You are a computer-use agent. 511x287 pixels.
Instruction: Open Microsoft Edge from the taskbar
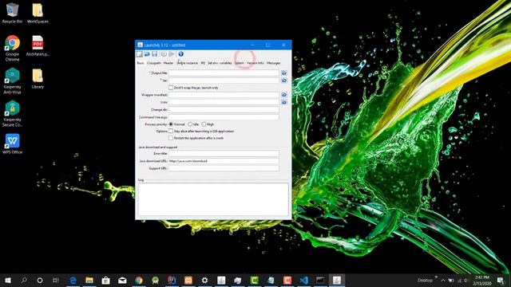(73, 280)
